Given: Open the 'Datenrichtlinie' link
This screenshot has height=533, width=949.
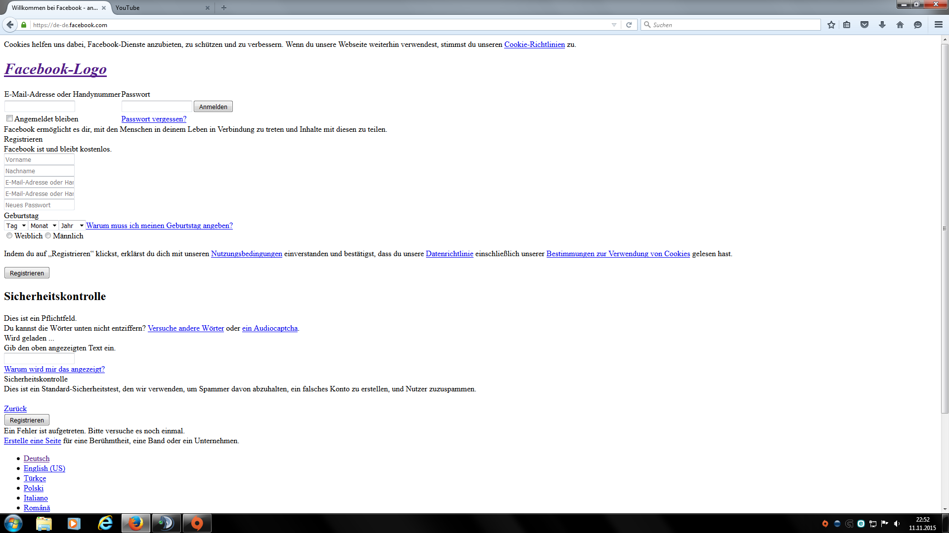Looking at the screenshot, I should pyautogui.click(x=449, y=254).
